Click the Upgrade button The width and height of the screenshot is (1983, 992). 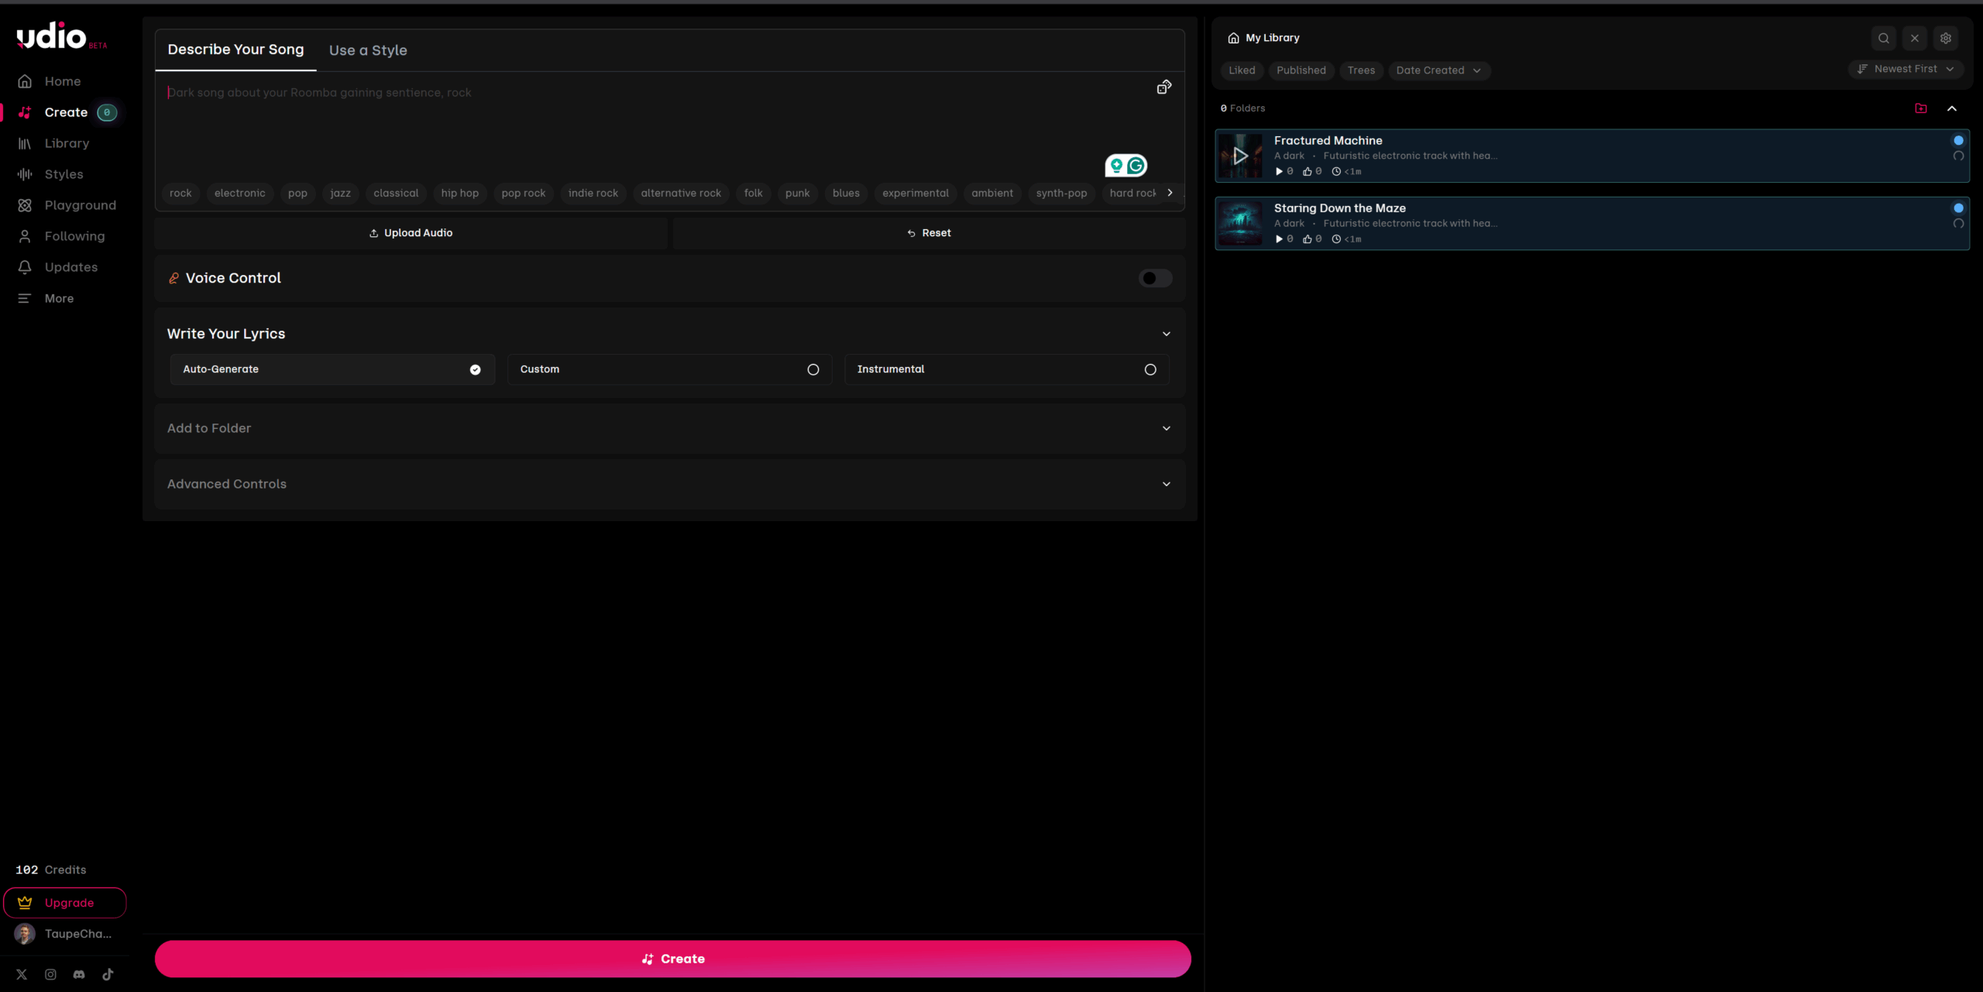pyautogui.click(x=64, y=903)
